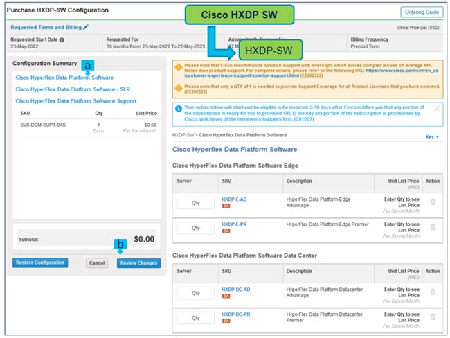Click the red badge under HXDP-DC-PR
The height and width of the screenshot is (338, 450).
[226, 321]
